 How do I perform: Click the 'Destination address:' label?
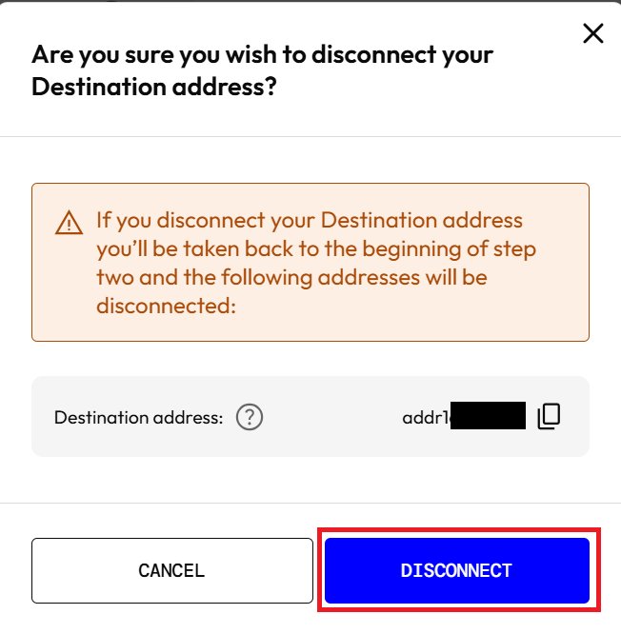(x=138, y=417)
